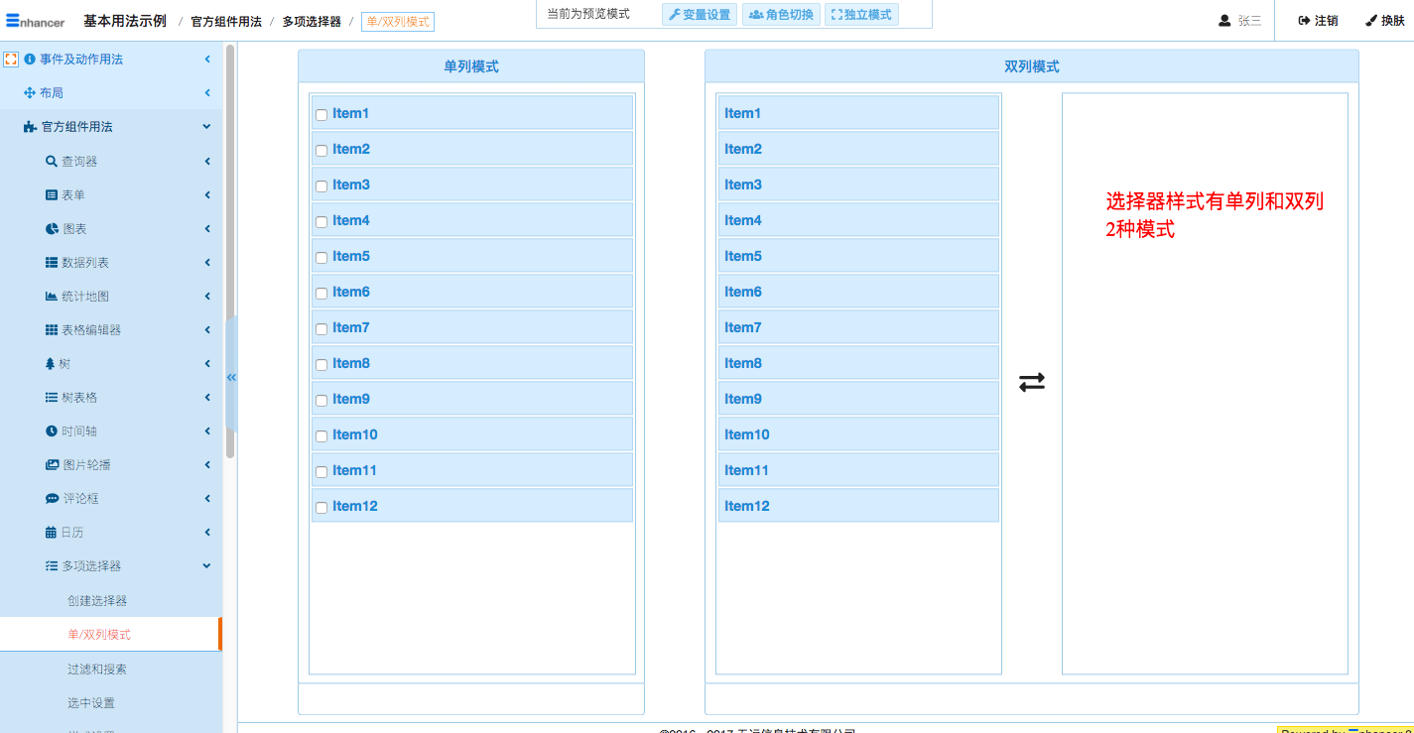1414x733 pixels.
Task: Click the fullscreen icon above the sidebar
Action: tap(11, 60)
